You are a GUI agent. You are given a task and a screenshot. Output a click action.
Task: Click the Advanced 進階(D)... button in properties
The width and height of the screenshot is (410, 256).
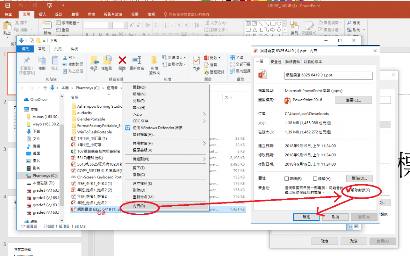[x=359, y=178]
